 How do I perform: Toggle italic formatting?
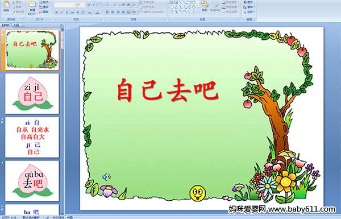pyautogui.click(x=61, y=13)
